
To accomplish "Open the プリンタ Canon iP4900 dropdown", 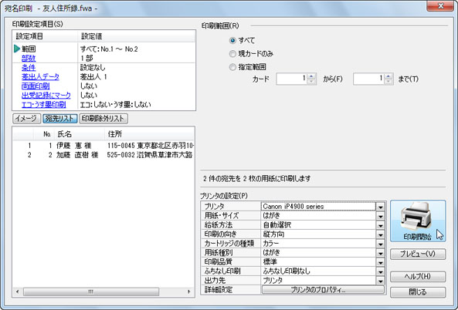I will point(380,207).
